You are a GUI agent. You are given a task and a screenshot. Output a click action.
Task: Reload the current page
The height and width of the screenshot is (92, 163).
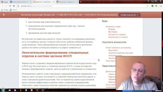[10, 6]
